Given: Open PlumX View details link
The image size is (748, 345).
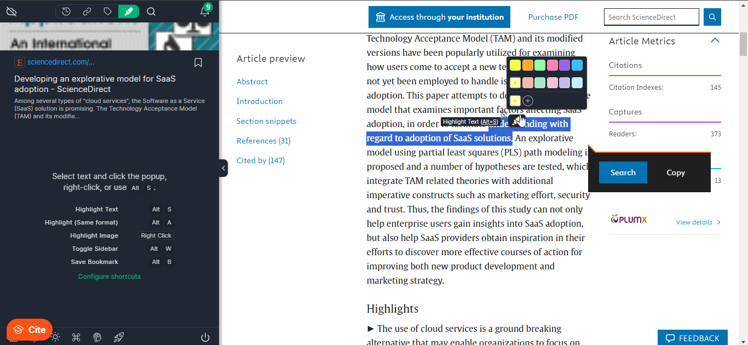Looking at the screenshot, I should 699,222.
